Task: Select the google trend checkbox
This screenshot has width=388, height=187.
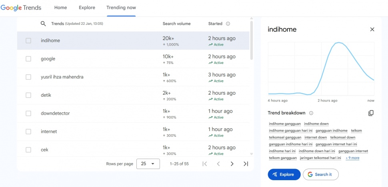Action: tap(28, 59)
